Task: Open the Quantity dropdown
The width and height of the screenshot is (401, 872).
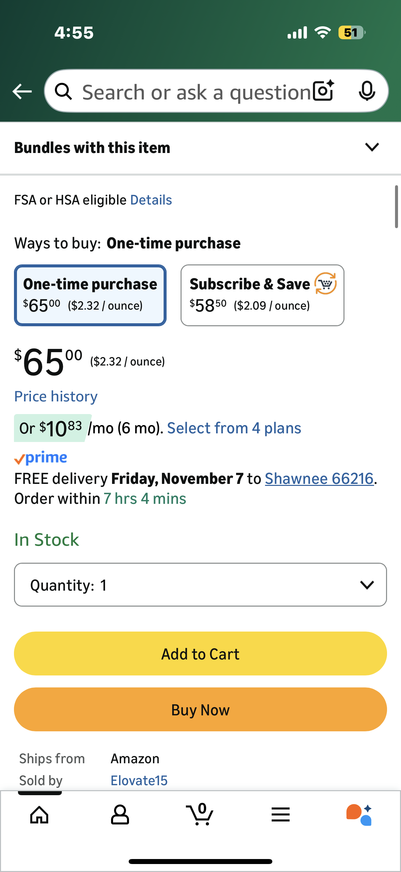Action: [200, 585]
